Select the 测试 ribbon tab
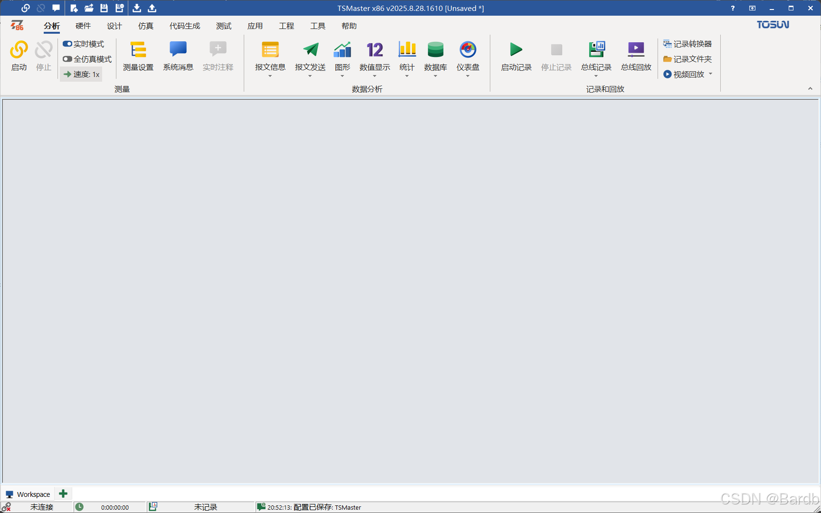821x513 pixels. [224, 26]
